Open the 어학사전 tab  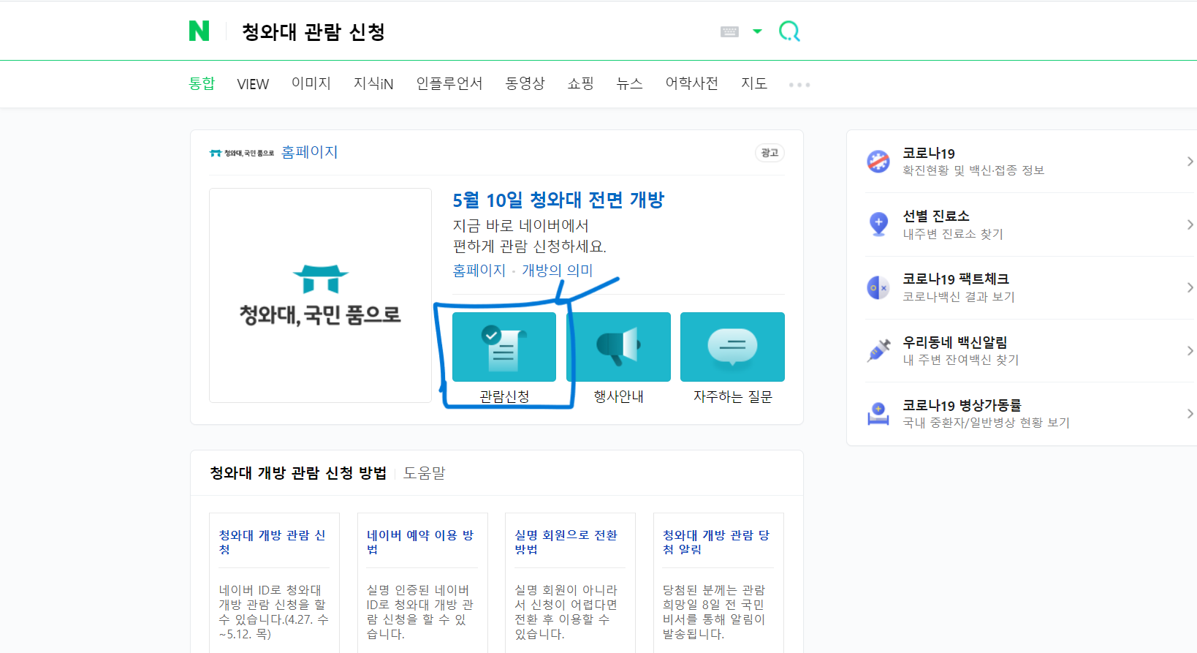pyautogui.click(x=691, y=83)
